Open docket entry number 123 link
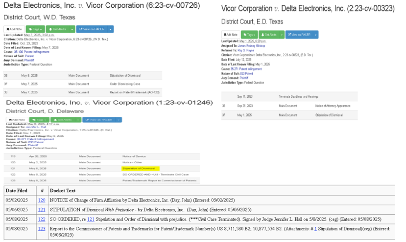 pos(42,229)
